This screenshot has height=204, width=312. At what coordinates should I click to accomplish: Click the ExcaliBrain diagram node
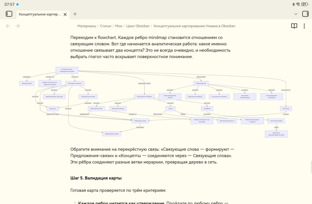click(207, 109)
